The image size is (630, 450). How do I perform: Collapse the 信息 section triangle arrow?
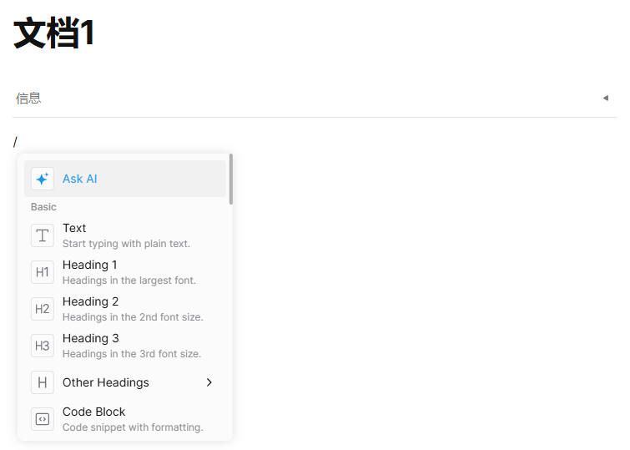(x=606, y=99)
